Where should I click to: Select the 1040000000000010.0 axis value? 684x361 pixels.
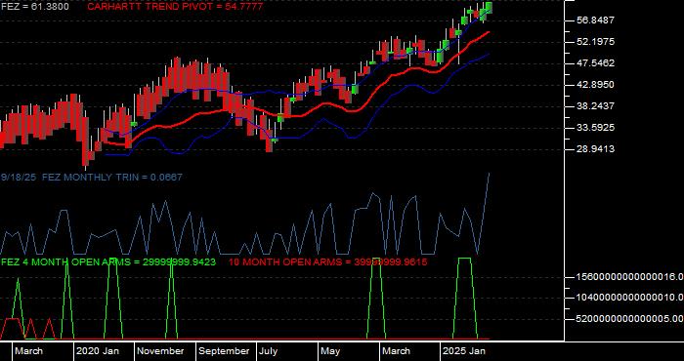click(x=630, y=298)
